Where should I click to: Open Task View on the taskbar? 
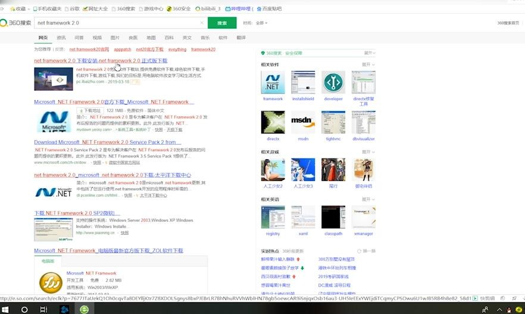tap(43, 309)
